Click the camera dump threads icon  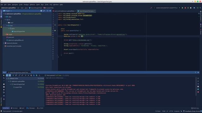coord(4,87)
